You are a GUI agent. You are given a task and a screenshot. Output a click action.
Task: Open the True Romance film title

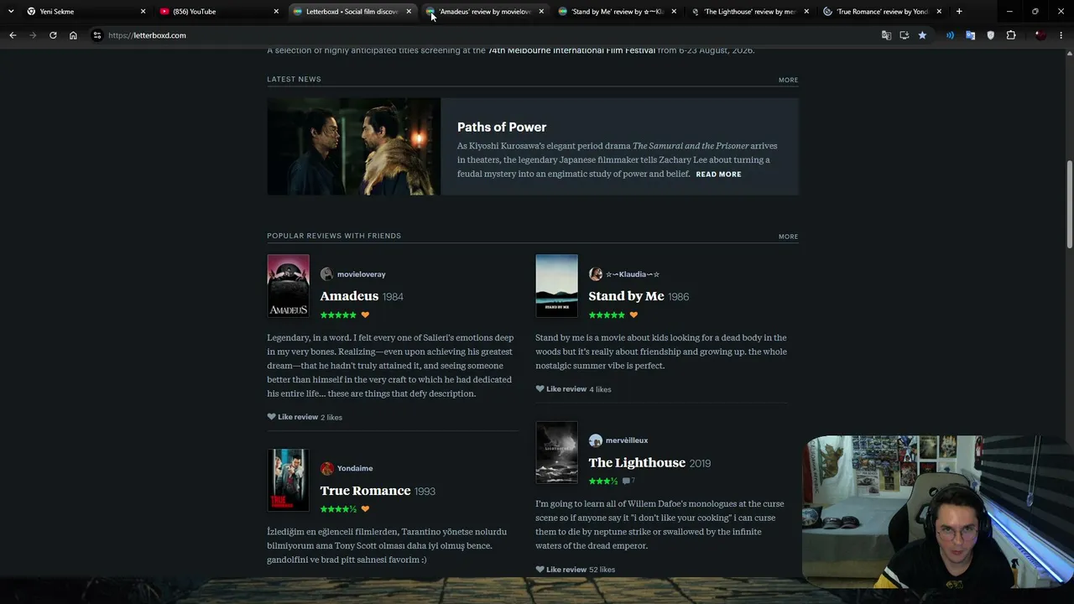(x=365, y=491)
